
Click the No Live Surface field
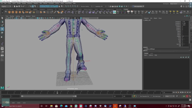85,6
